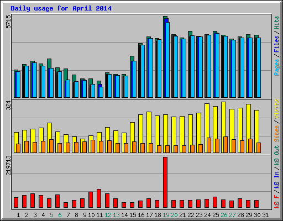Screen dimensions: 283x221
Task: Click day label 24 on the x-axis
Action: [x=207, y=215]
